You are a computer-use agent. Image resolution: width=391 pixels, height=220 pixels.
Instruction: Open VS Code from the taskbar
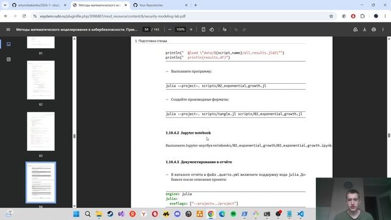click(x=301, y=214)
